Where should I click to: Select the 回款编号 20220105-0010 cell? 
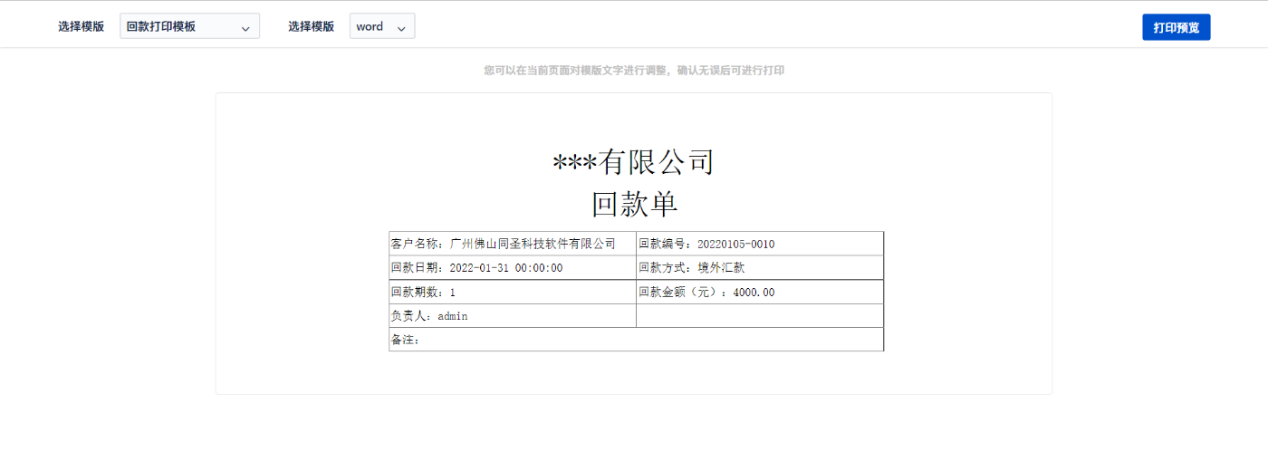click(x=759, y=244)
